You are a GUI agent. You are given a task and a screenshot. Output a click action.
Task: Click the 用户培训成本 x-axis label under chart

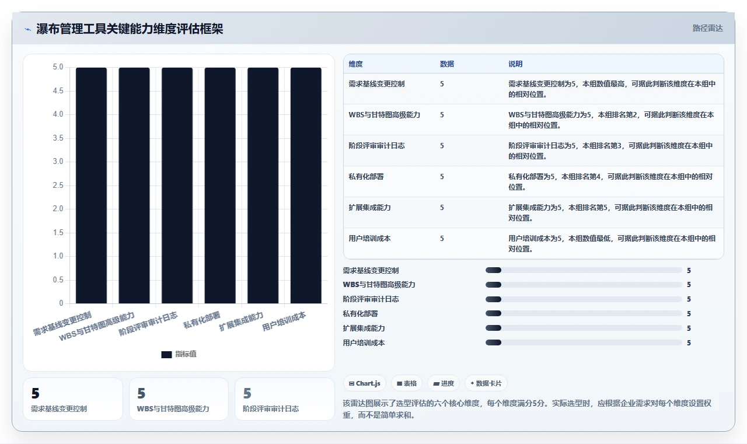284,321
